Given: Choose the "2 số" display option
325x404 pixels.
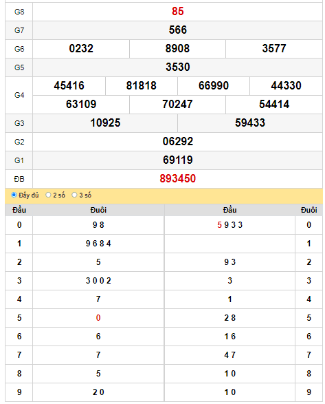Looking at the screenshot, I should pos(48,195).
